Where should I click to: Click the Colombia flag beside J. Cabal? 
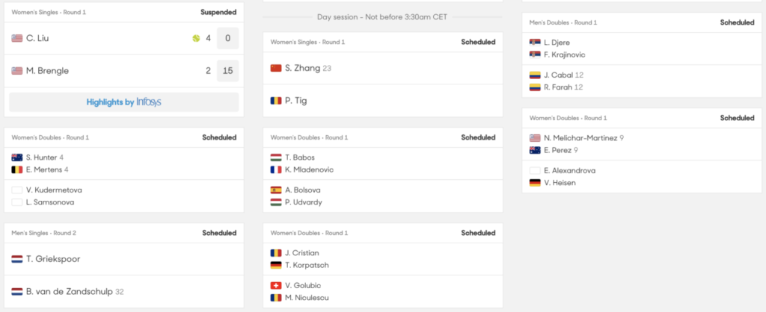click(x=535, y=75)
